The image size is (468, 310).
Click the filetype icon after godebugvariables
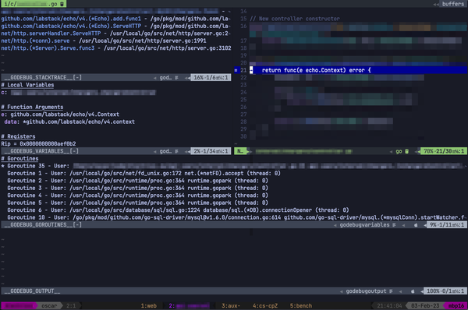click(x=394, y=225)
